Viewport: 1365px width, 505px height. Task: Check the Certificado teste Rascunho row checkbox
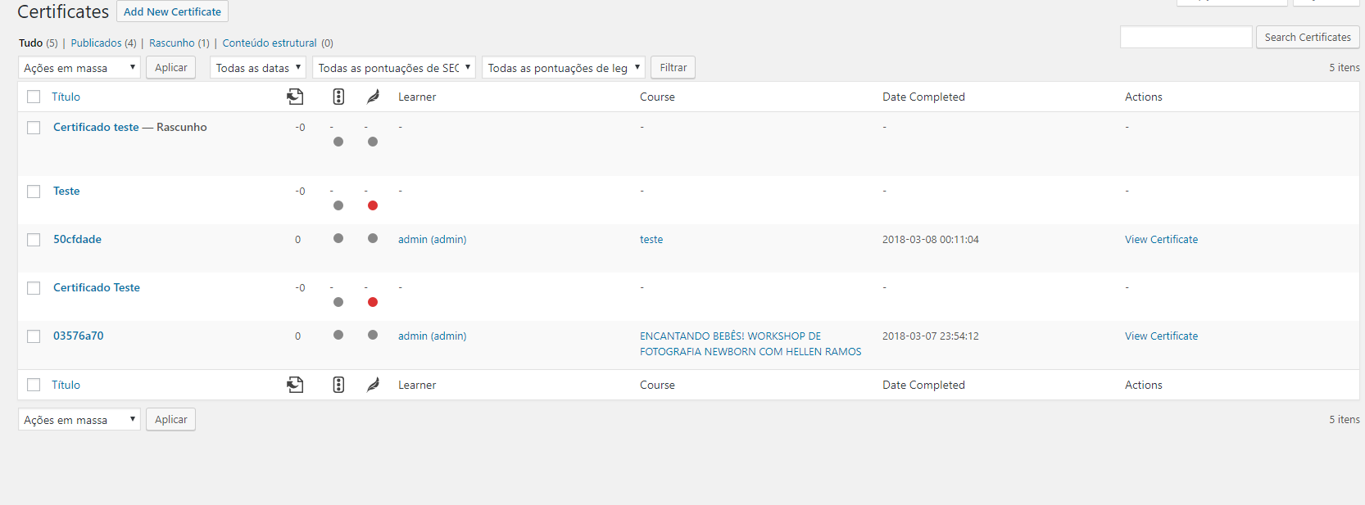point(34,128)
